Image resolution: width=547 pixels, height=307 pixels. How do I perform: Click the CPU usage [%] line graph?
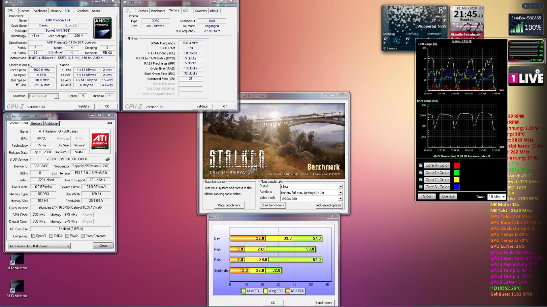(x=462, y=69)
